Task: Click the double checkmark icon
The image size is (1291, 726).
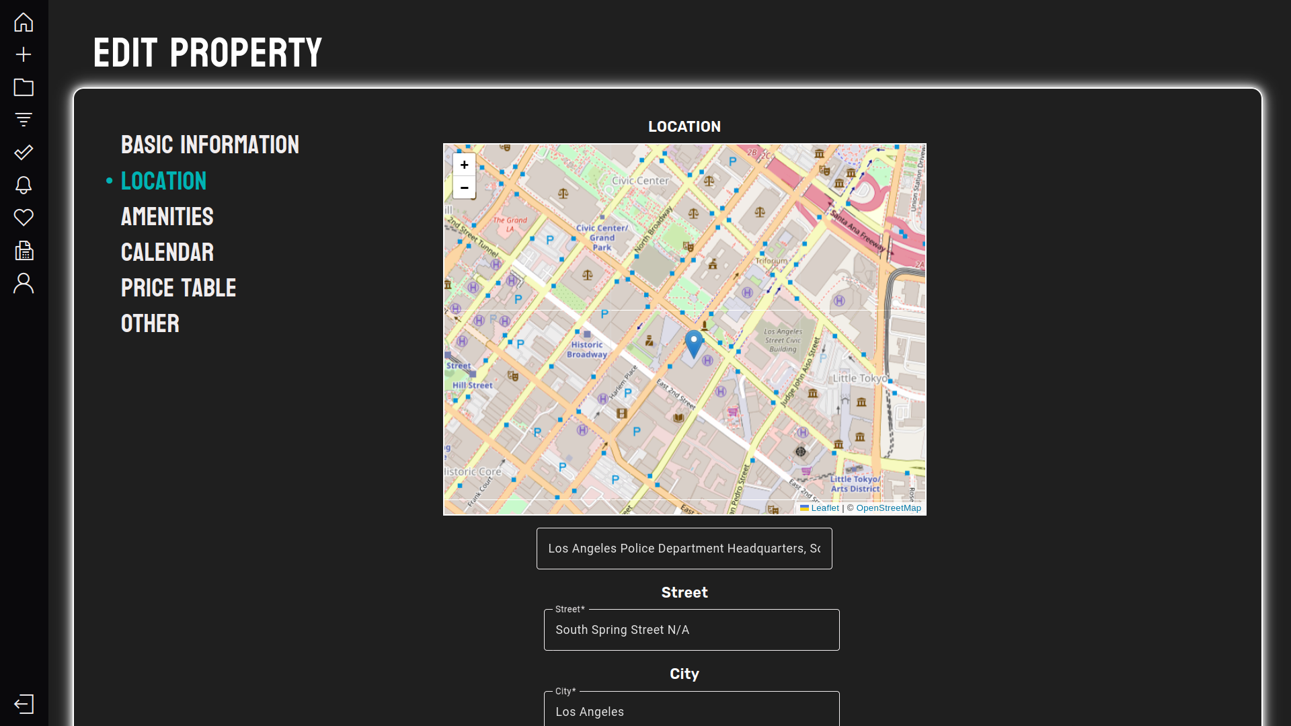Action: (x=24, y=153)
